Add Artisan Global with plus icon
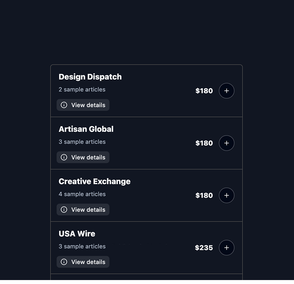The image size is (294, 284). point(227,143)
